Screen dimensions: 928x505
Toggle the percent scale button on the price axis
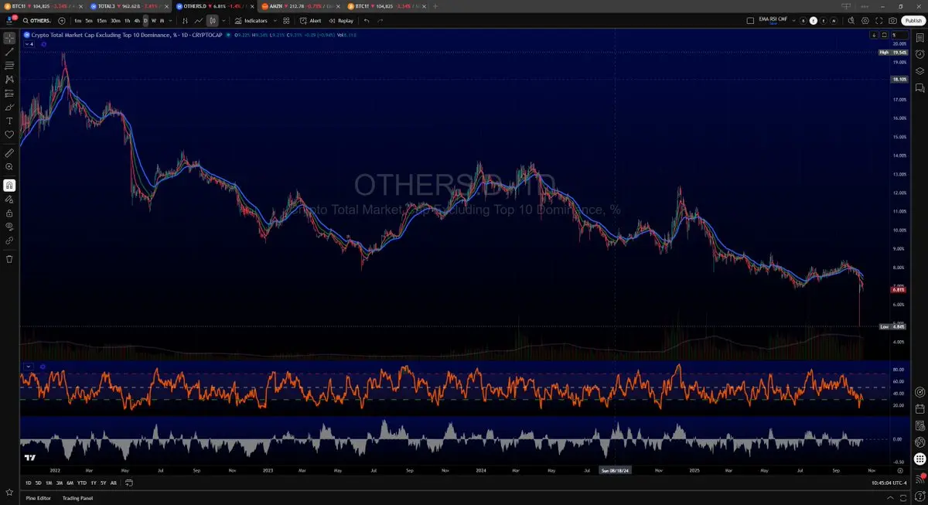pos(894,35)
